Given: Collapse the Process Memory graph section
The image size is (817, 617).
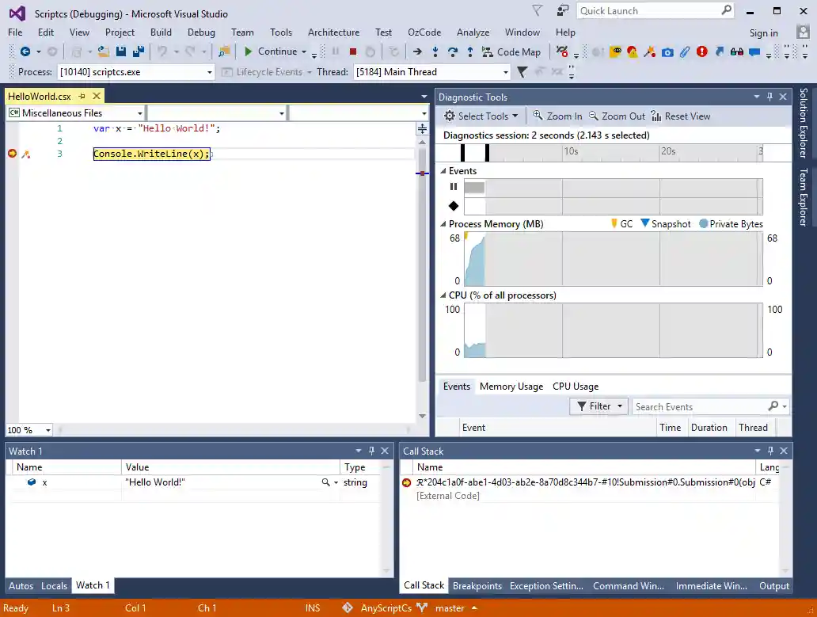Looking at the screenshot, I should point(443,224).
